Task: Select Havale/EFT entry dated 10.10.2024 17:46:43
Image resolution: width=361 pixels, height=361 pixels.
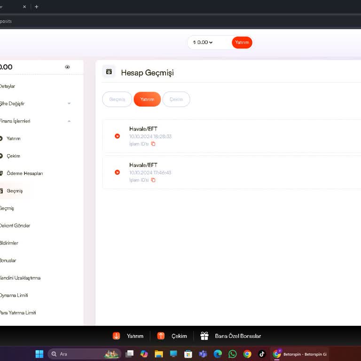Action: 232,172
